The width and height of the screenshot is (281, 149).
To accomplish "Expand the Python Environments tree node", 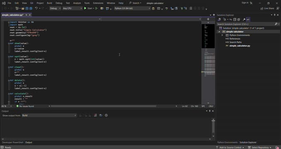I will pyautogui.click(x=223, y=35).
